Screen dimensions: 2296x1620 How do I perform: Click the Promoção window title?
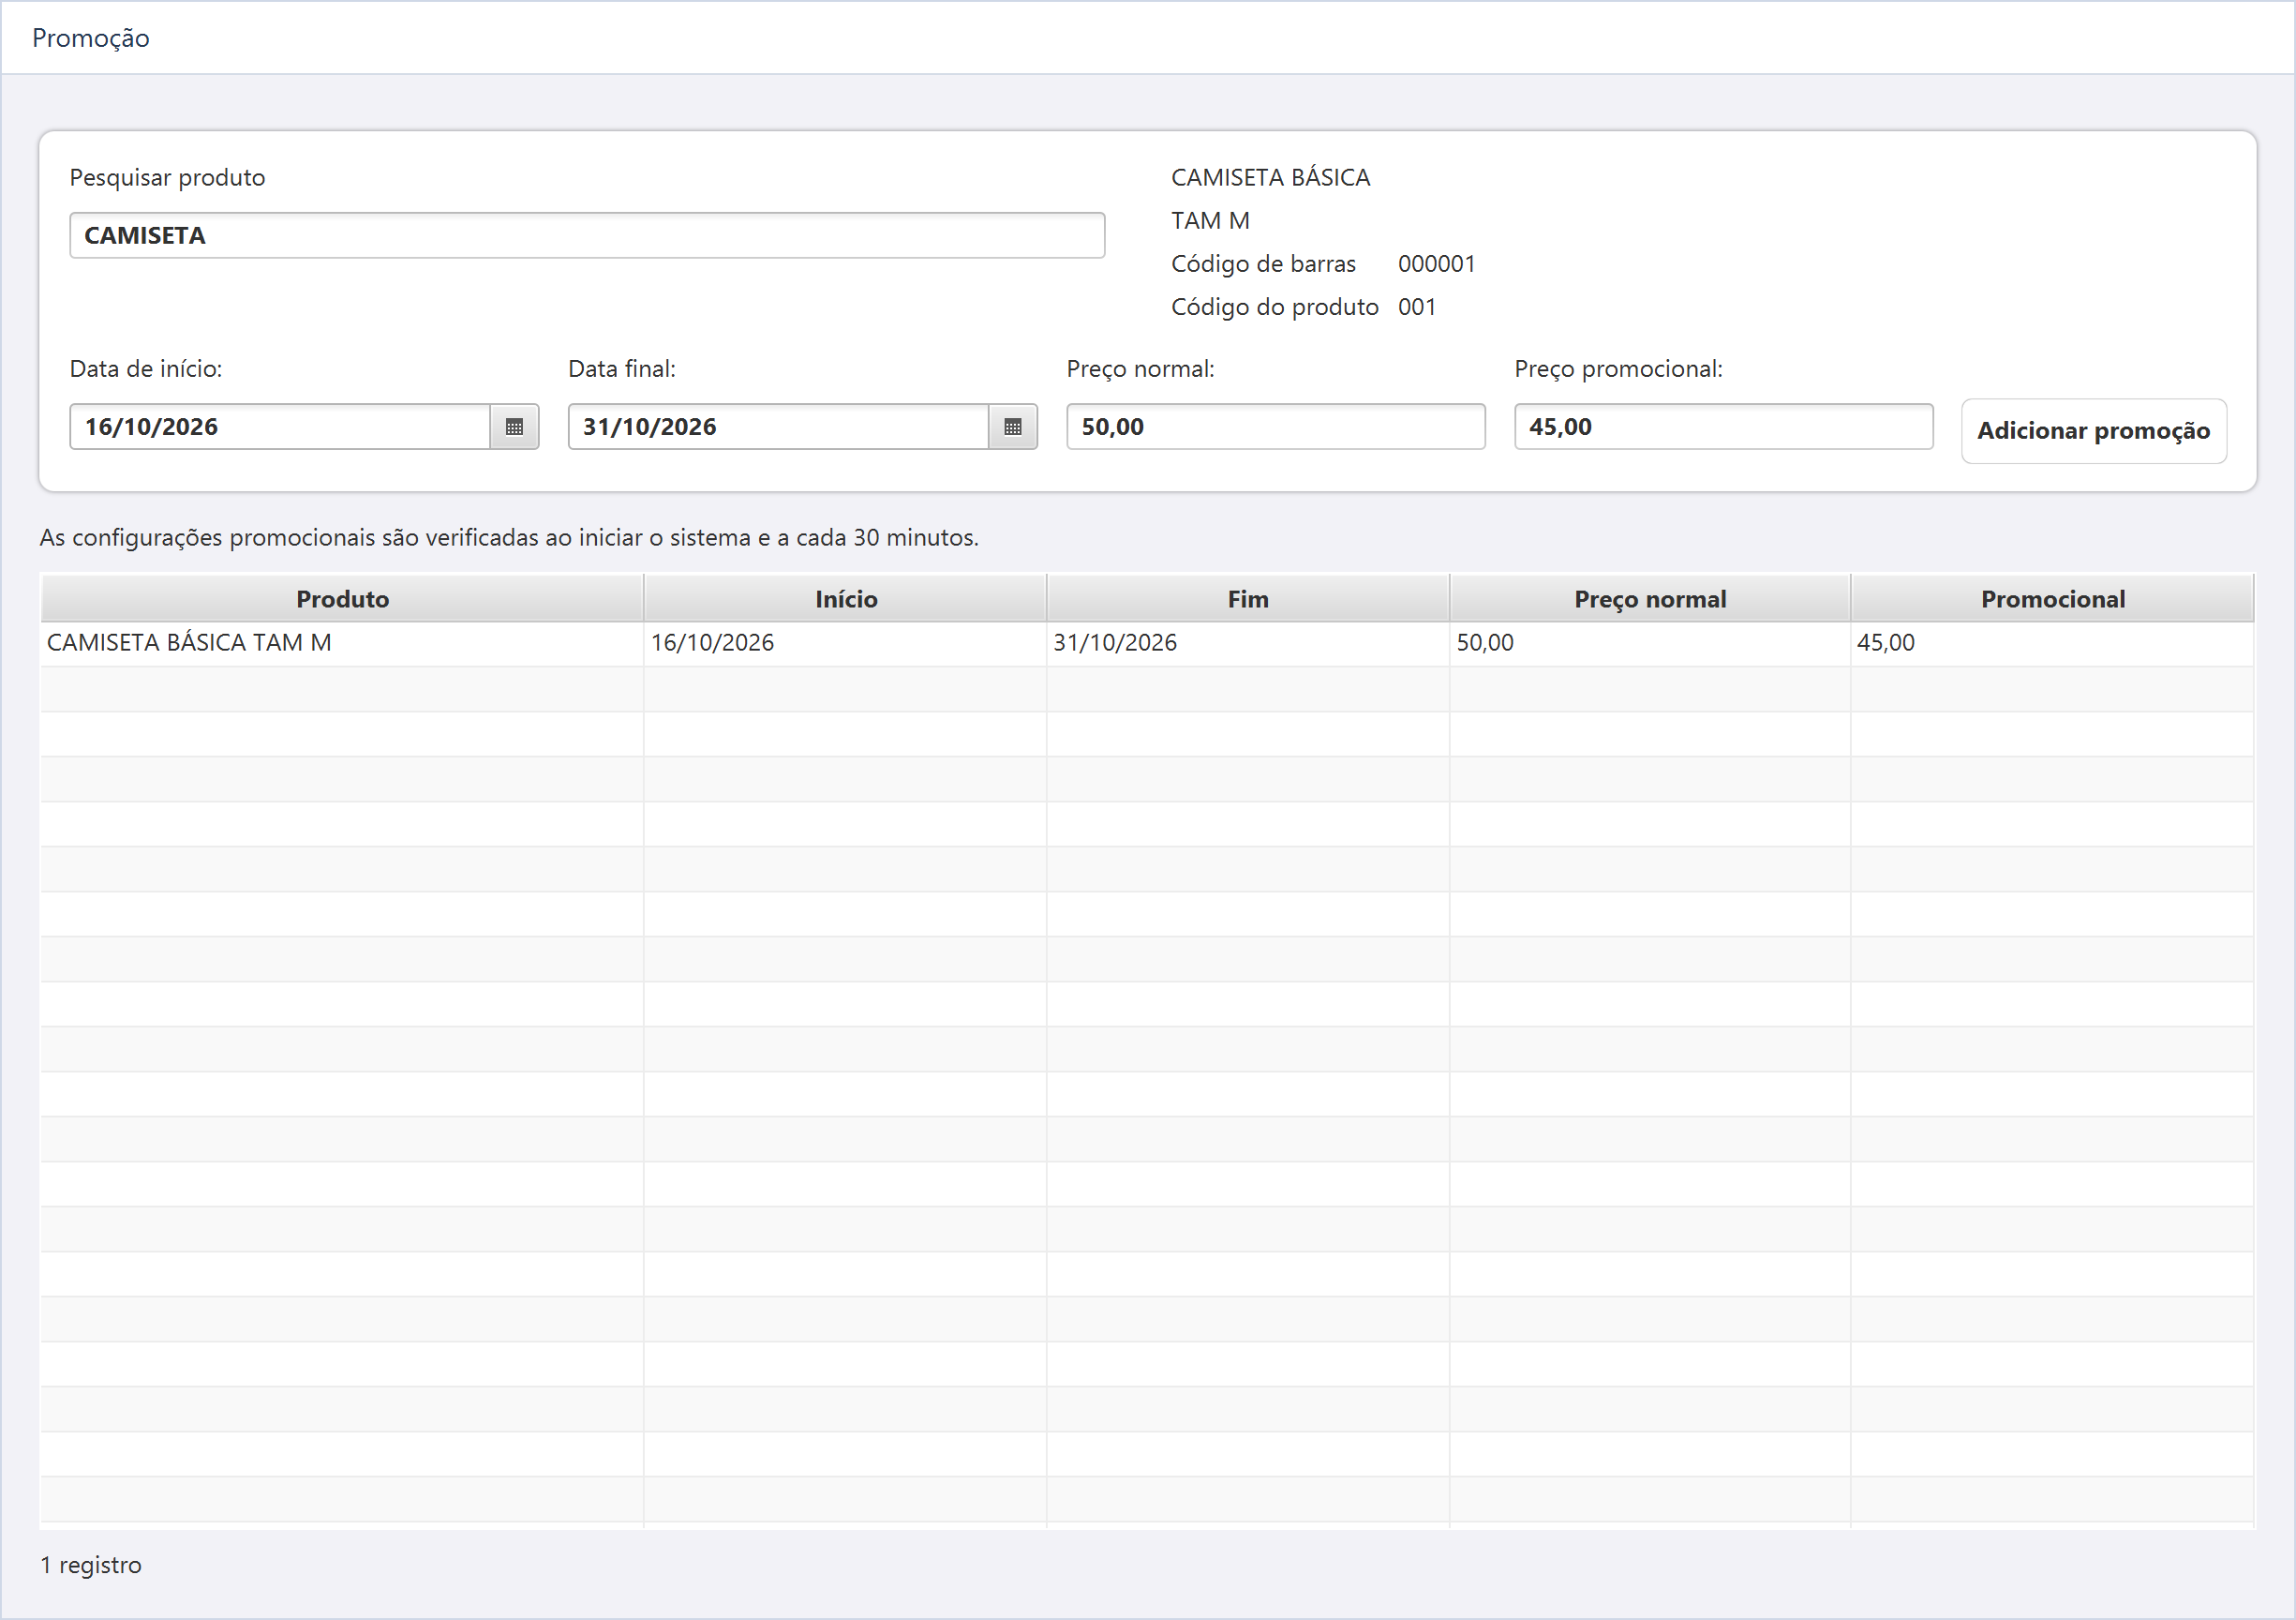tap(91, 38)
